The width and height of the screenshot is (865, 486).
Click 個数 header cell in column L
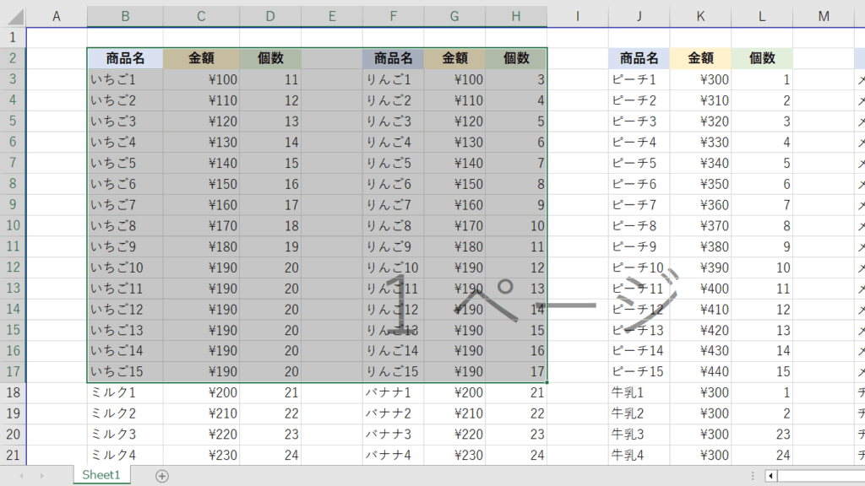pos(762,58)
